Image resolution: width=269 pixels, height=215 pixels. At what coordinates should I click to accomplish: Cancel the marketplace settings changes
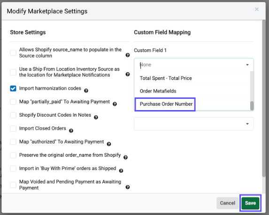tap(228, 203)
